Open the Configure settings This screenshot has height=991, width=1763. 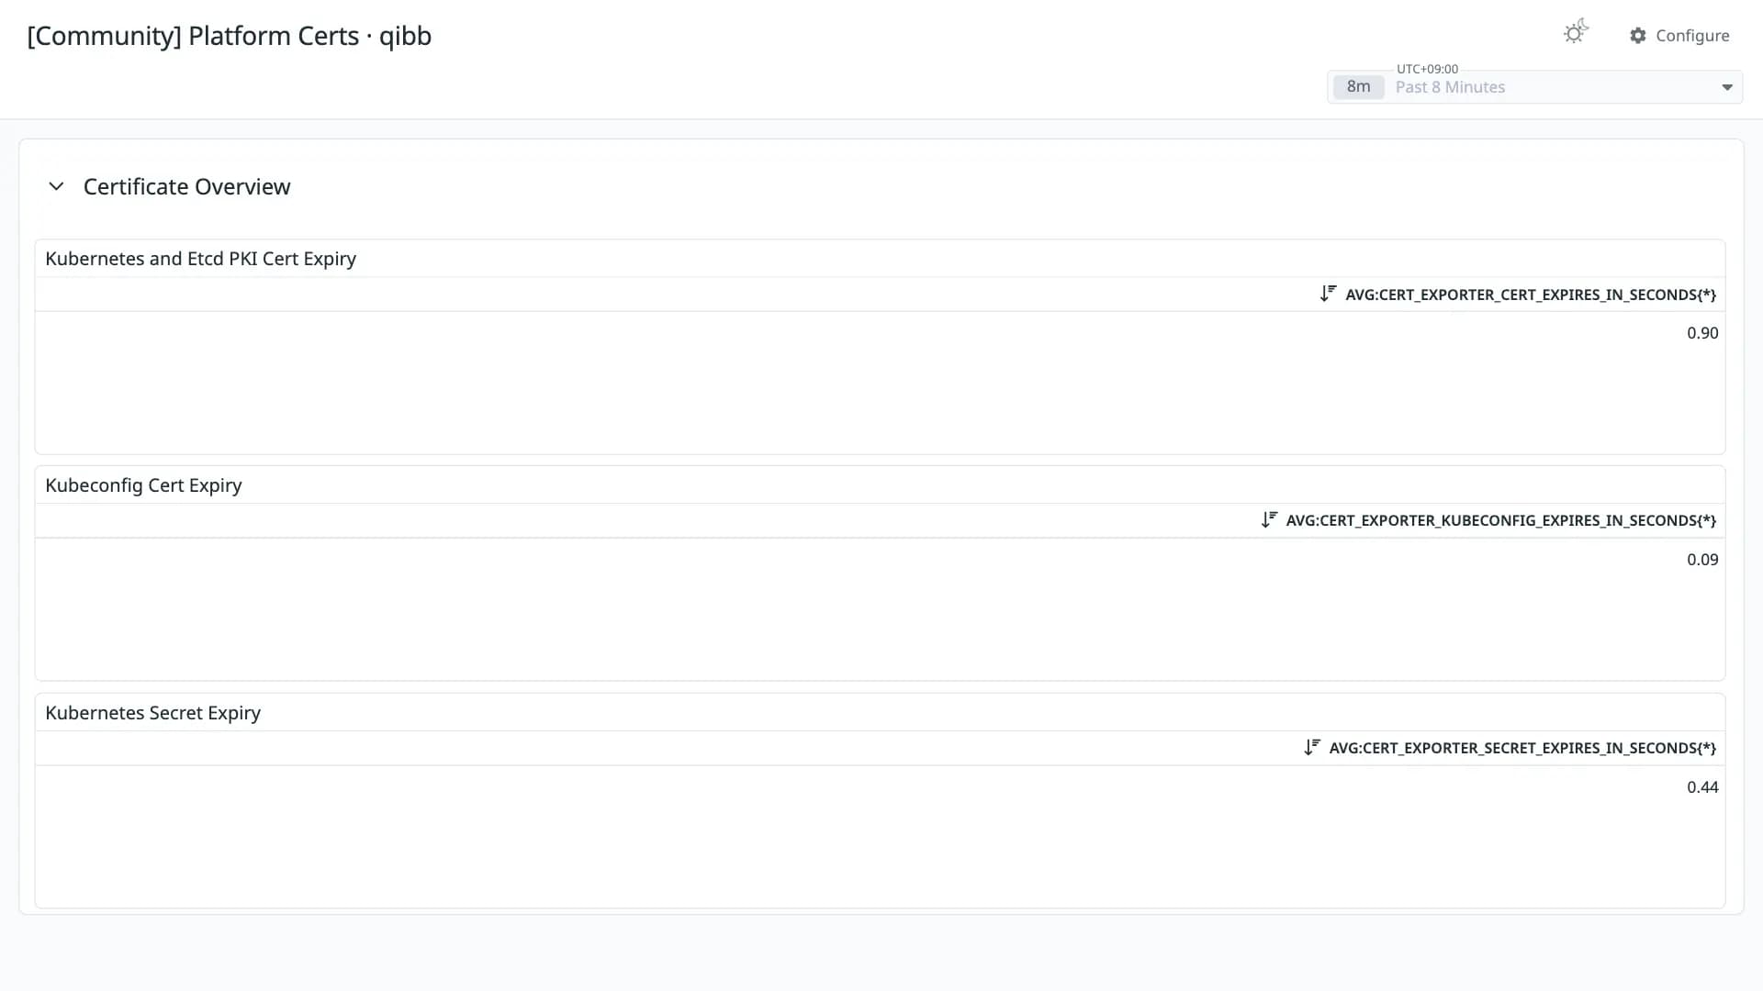(x=1679, y=36)
